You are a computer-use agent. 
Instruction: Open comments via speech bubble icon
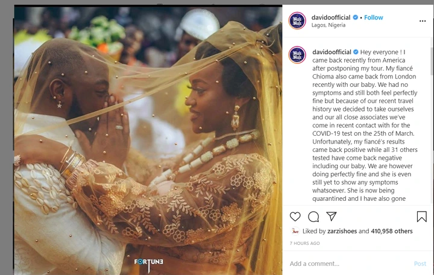(313, 217)
